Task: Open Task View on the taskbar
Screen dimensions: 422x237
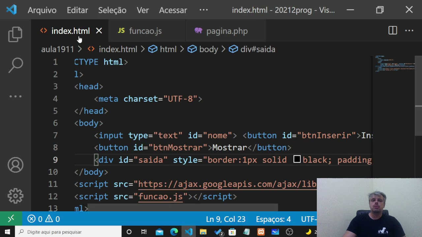Action: [144, 232]
